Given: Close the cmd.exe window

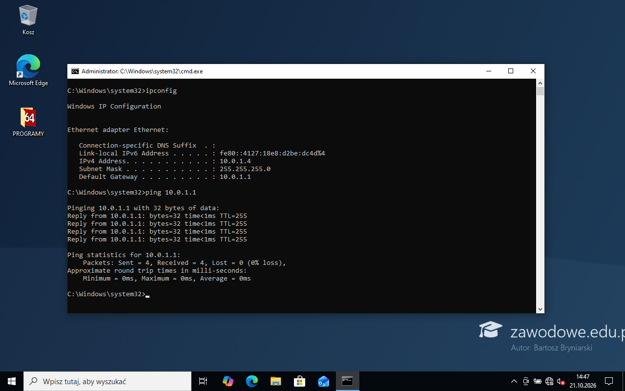Looking at the screenshot, I should [533, 71].
